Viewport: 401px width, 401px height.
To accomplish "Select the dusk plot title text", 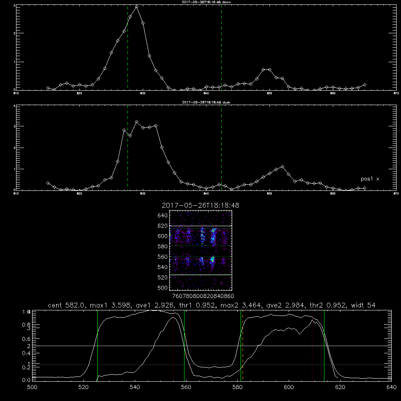I will tap(206, 102).
